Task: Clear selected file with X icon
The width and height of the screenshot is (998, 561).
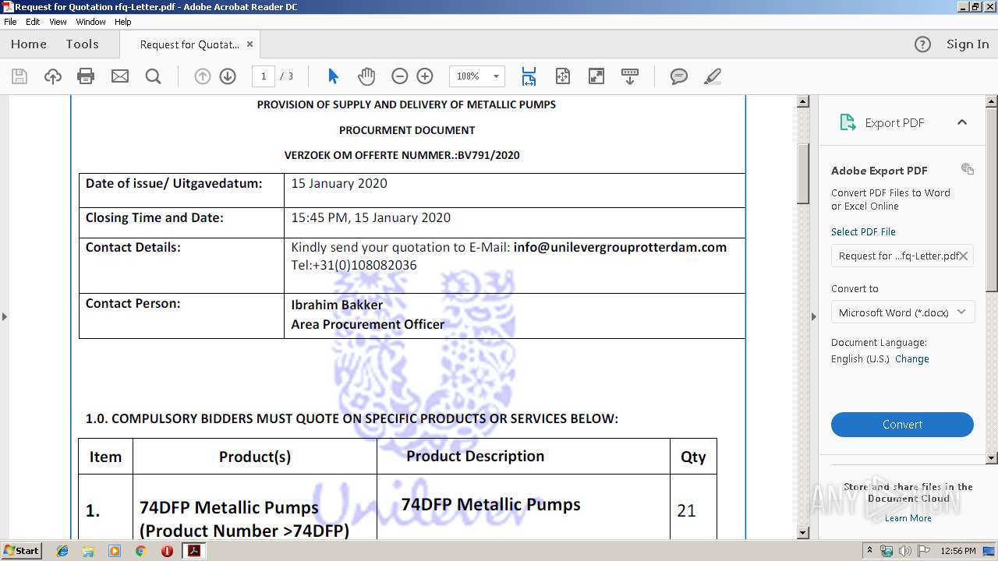Action: pos(964,256)
